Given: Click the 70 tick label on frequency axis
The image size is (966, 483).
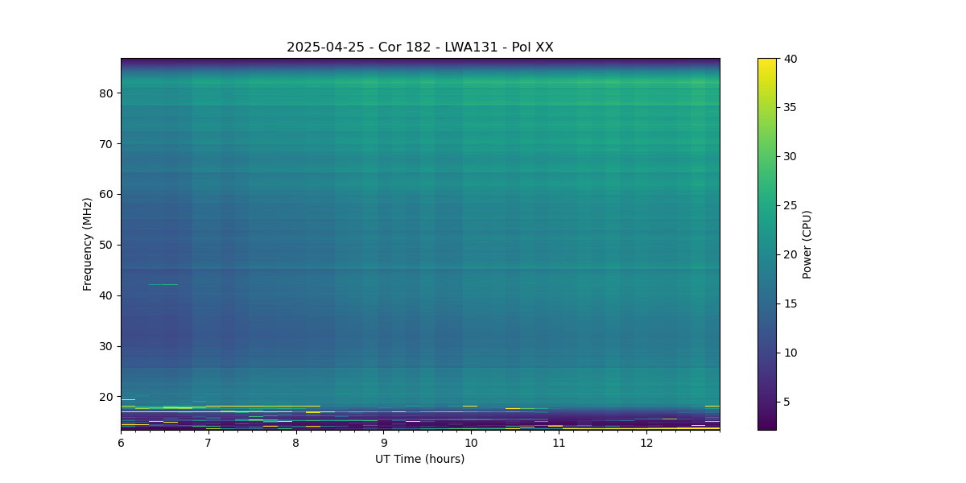Looking at the screenshot, I should (x=105, y=144).
